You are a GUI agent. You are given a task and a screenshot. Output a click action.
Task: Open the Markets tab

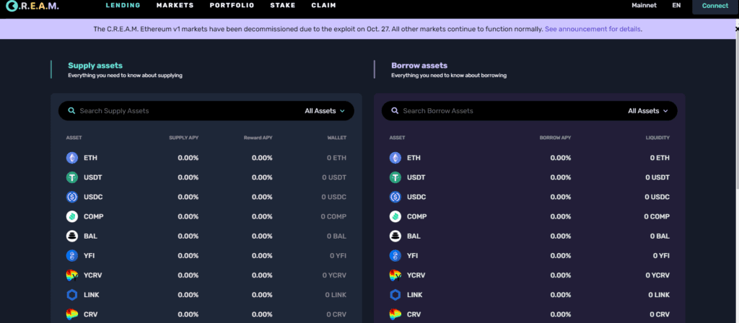(x=175, y=6)
